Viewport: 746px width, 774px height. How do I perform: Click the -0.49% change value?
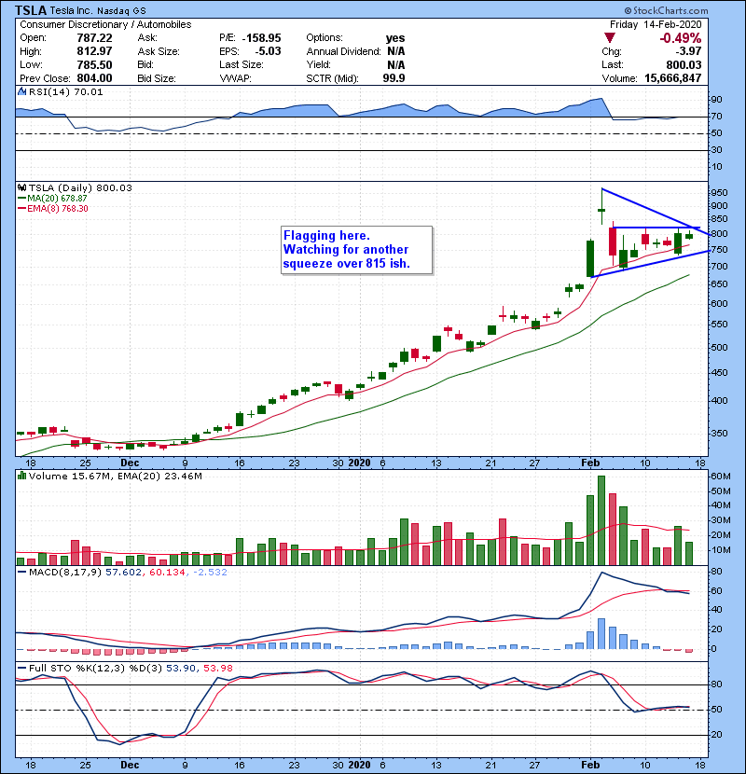680,38
